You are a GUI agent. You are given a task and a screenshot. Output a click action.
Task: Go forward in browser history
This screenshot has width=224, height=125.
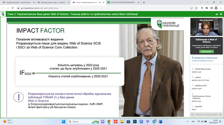coord(8,8)
